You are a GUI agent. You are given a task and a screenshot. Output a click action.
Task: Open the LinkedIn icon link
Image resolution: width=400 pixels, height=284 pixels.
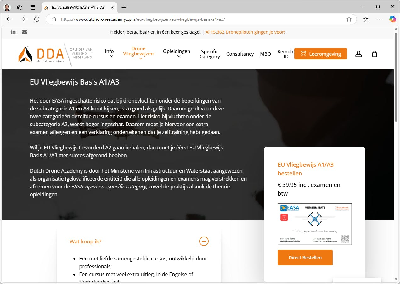(x=13, y=32)
